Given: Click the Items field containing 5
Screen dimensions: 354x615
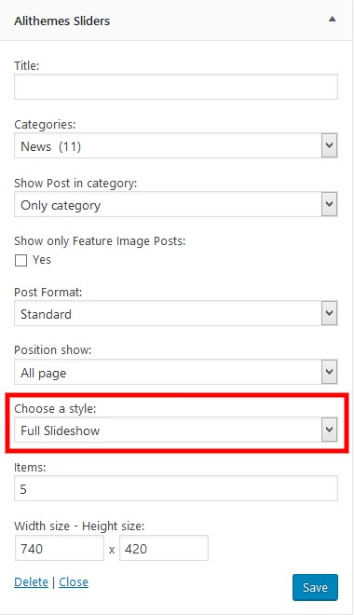Looking at the screenshot, I should click(176, 488).
